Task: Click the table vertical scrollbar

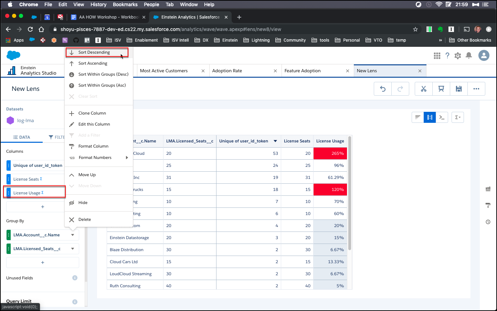Action: point(350,193)
